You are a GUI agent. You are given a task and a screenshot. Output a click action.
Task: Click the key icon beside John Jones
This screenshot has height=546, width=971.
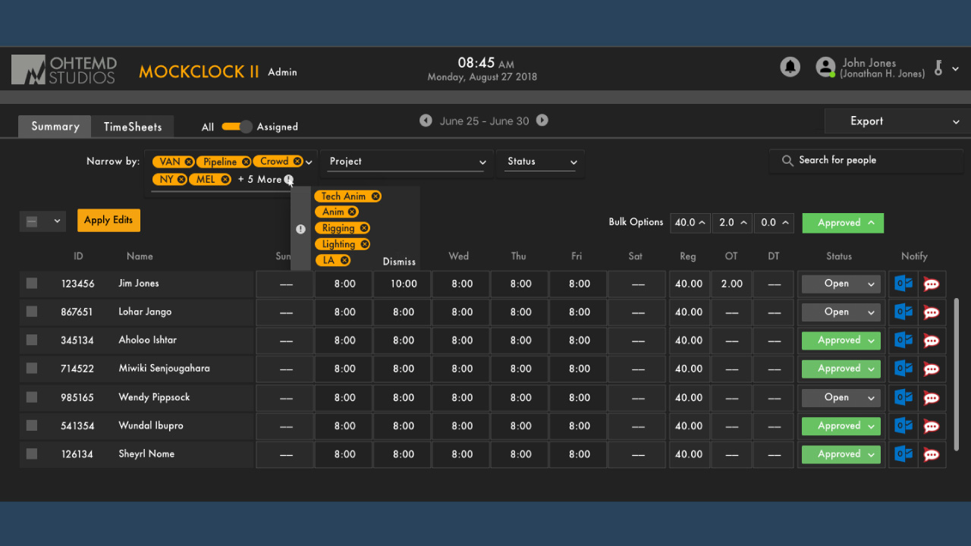938,67
